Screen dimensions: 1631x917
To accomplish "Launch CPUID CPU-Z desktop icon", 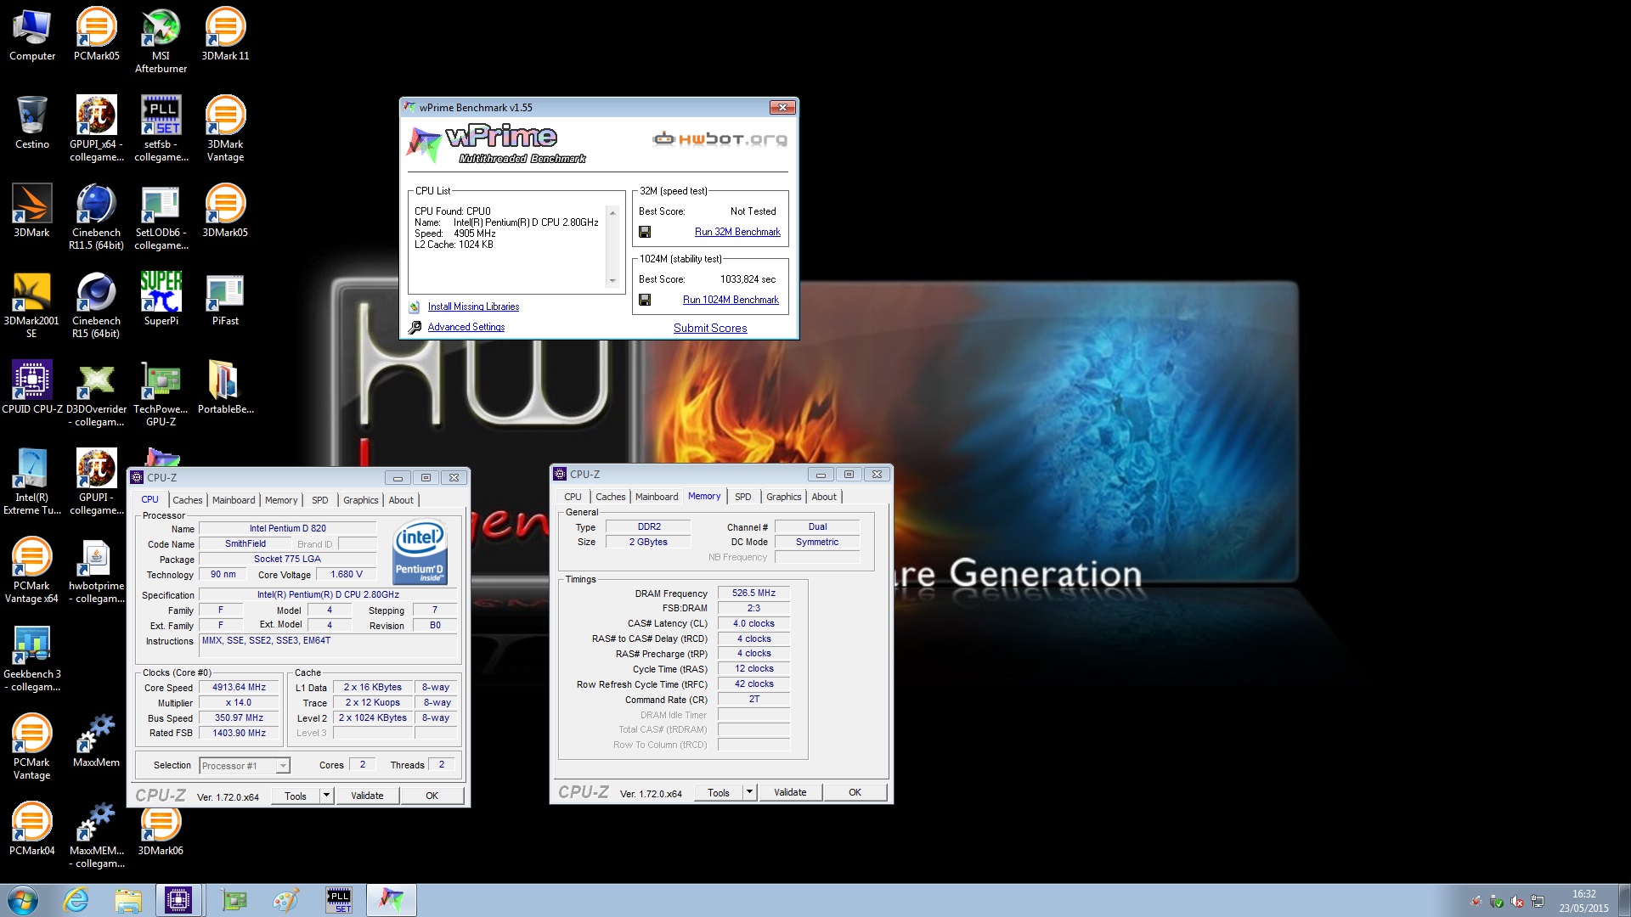I will click(32, 387).
